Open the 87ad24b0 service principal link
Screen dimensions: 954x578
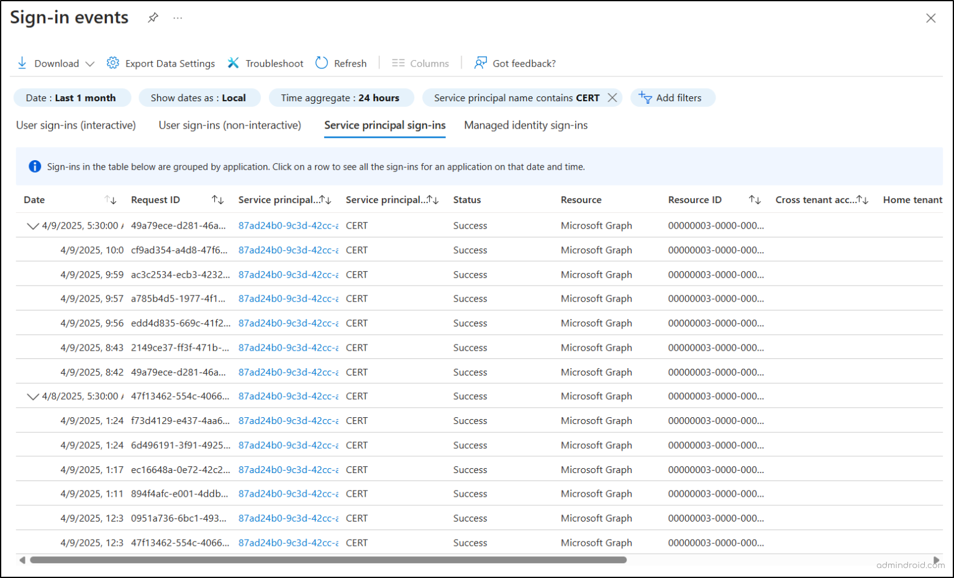287,225
